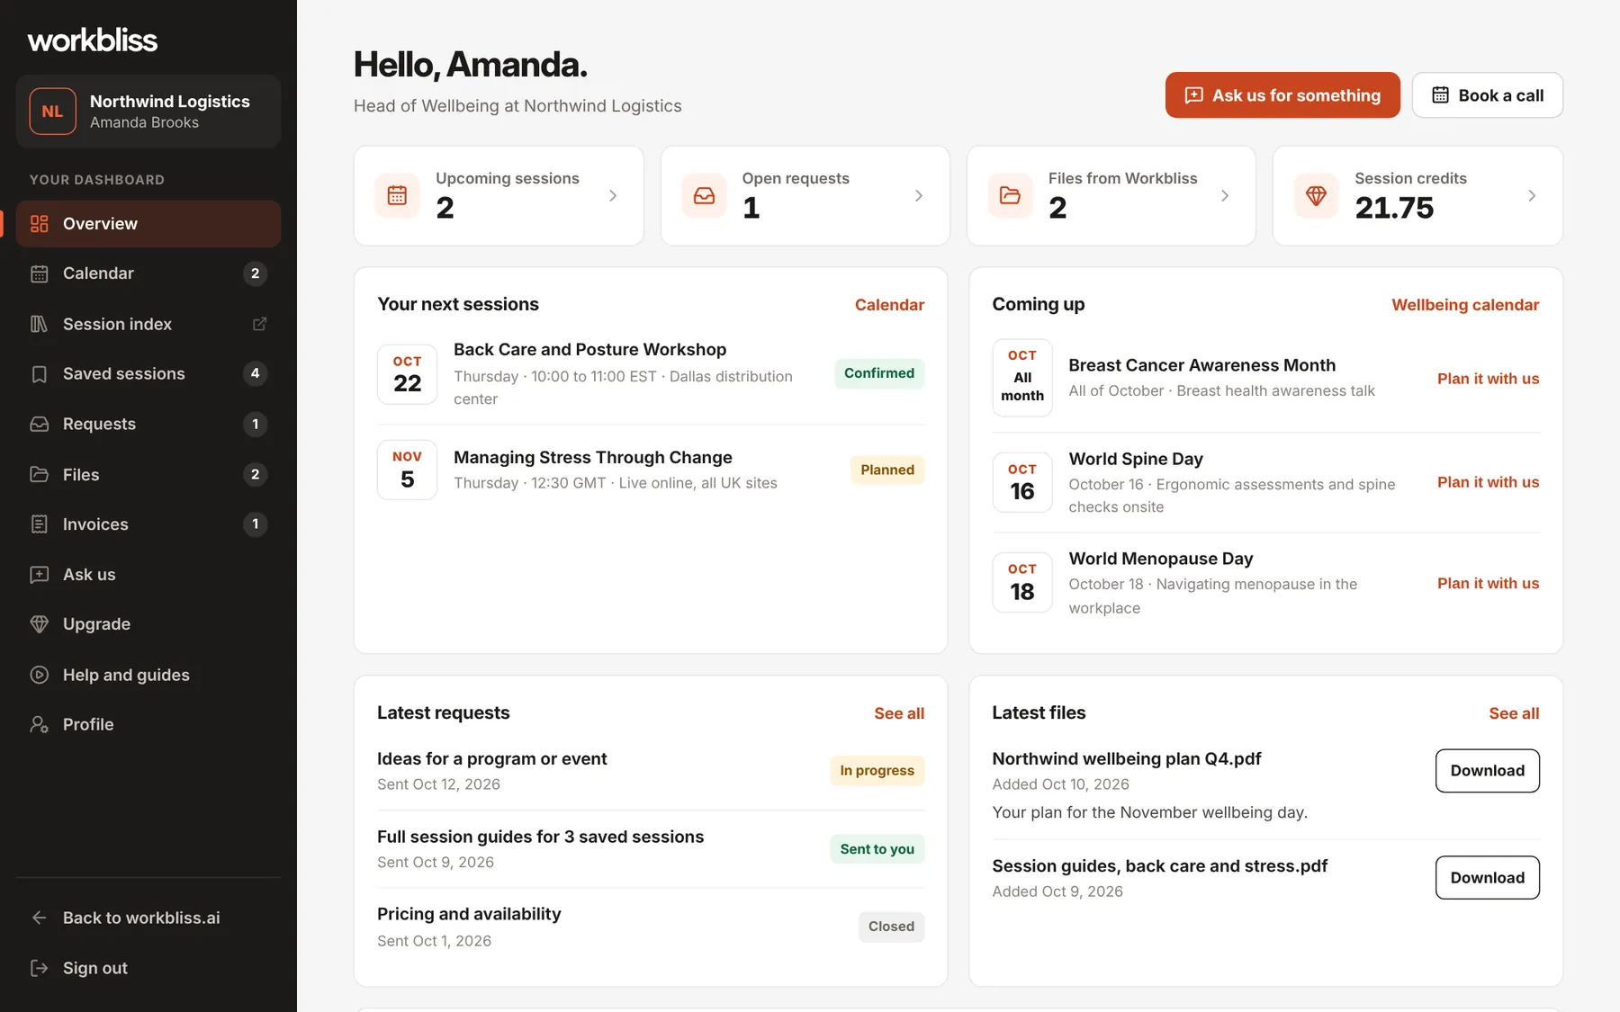Viewport: 1620px width, 1012px height.
Task: Click the Back to workbliss.ai arrow icon
Action: click(x=39, y=918)
